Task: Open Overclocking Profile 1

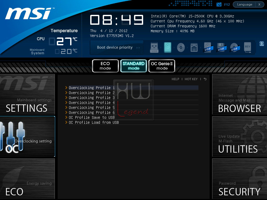Action: click(133, 88)
